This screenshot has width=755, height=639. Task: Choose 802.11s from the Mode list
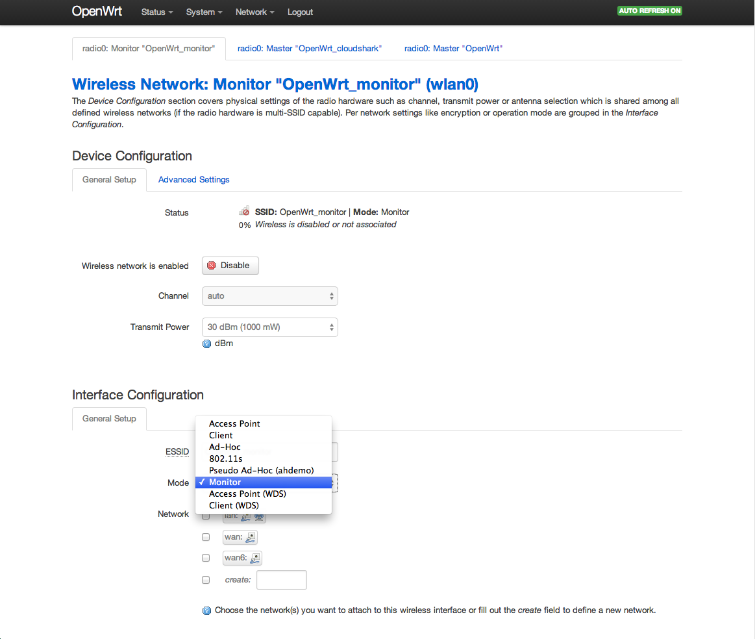pyautogui.click(x=264, y=459)
